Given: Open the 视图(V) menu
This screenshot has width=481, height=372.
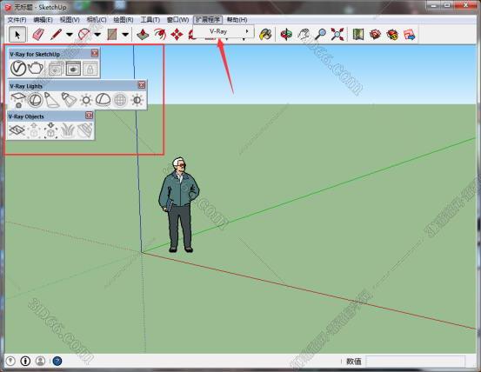Looking at the screenshot, I should click(70, 20).
